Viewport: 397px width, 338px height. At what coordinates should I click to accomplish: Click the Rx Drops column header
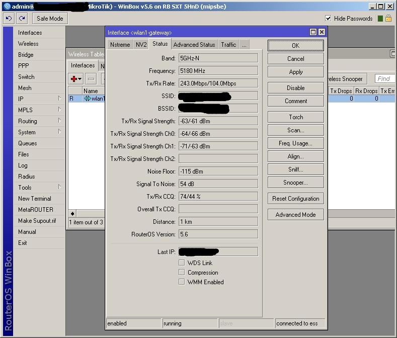[366, 91]
